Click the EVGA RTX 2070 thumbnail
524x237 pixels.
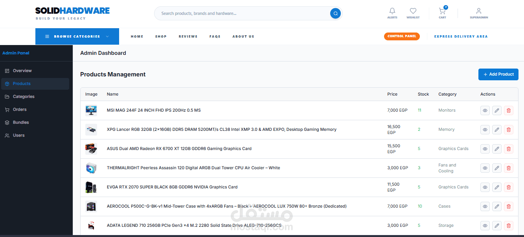(91, 187)
